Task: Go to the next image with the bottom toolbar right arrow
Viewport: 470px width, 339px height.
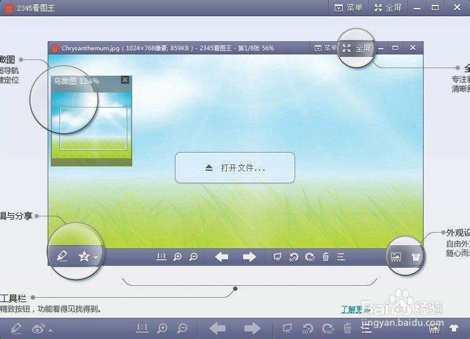Action: tap(253, 328)
